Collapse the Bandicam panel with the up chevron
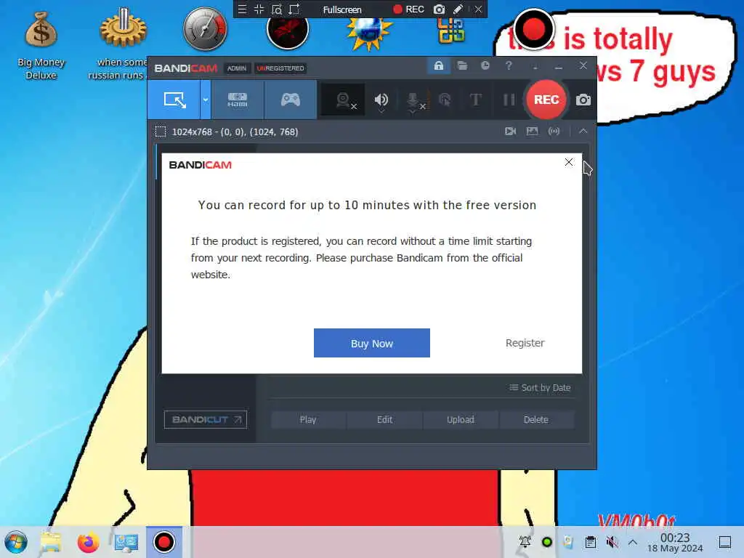This screenshot has height=558, width=744. tap(583, 131)
